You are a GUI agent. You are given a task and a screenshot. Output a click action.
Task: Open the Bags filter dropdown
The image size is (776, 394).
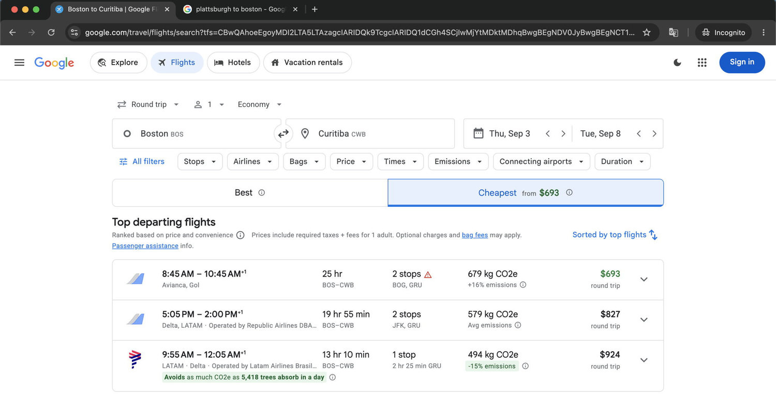point(305,162)
